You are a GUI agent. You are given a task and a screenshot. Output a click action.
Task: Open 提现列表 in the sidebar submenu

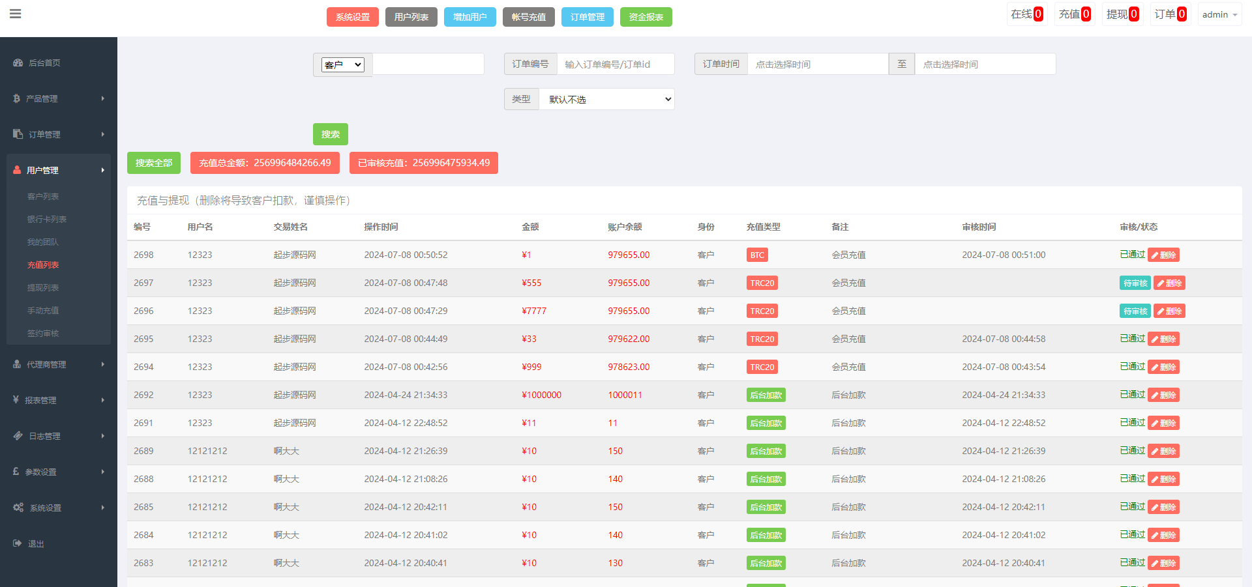pos(43,287)
